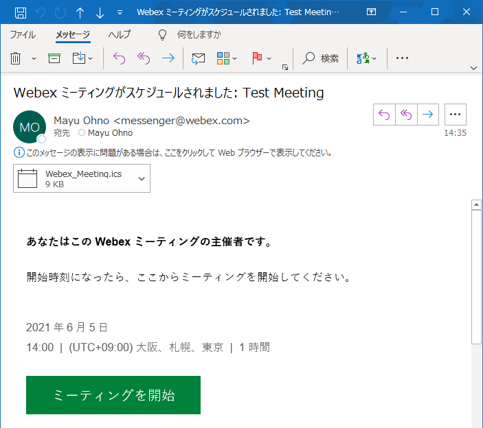Click the Follow Up red flag icon
The width and height of the screenshot is (483, 428).
click(x=257, y=58)
